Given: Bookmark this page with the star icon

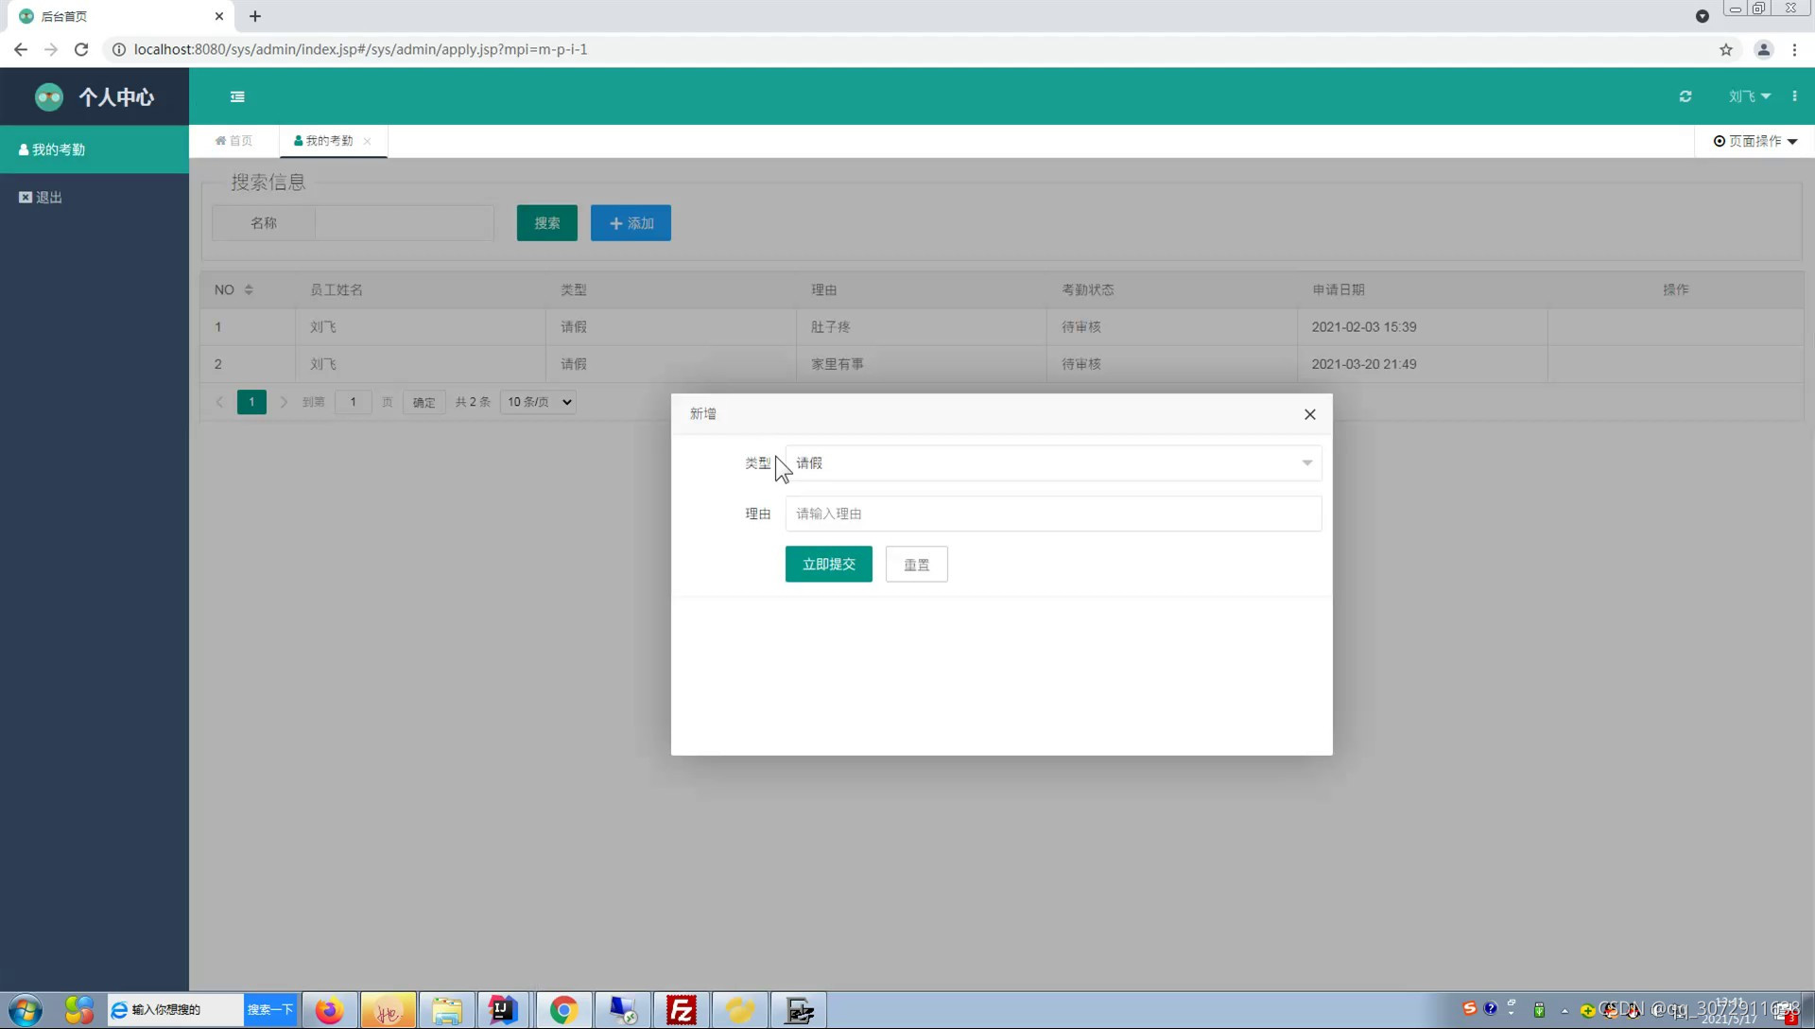Looking at the screenshot, I should 1726,49.
